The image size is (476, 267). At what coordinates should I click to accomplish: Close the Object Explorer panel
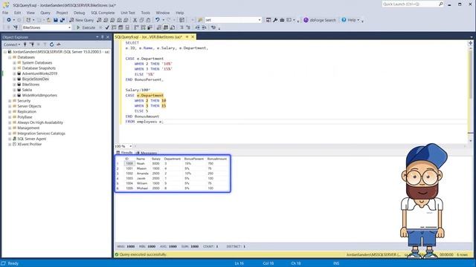pos(108,37)
